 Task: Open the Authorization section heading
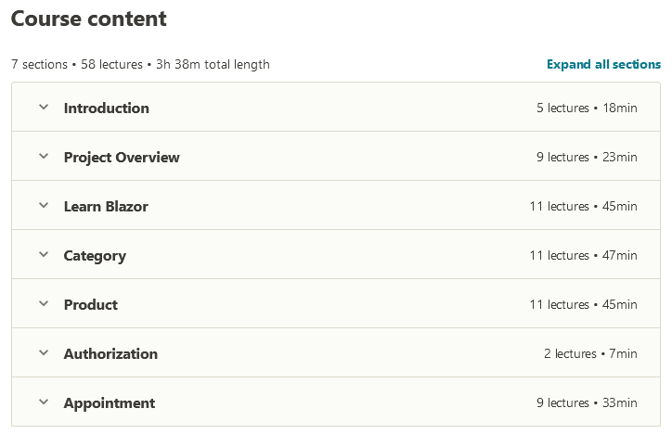click(x=110, y=354)
